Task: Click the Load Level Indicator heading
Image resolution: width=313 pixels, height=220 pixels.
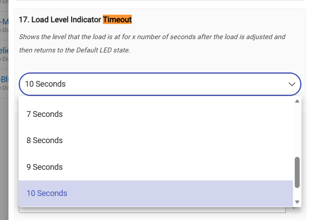Action: tap(60, 20)
